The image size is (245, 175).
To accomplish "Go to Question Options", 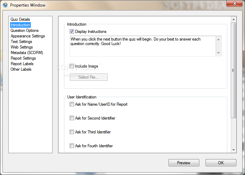I will (x=25, y=30).
